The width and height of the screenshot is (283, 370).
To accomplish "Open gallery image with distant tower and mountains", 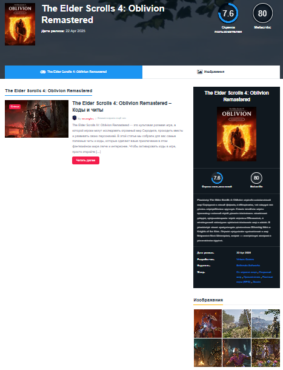I will point(265,323).
